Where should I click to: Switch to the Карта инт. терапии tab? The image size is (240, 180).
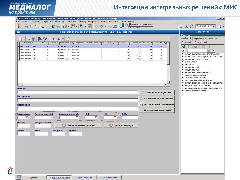click(59, 177)
